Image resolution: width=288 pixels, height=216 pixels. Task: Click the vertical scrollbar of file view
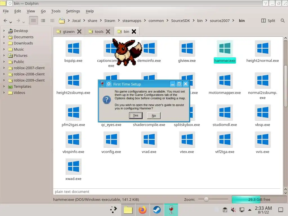click(285, 86)
